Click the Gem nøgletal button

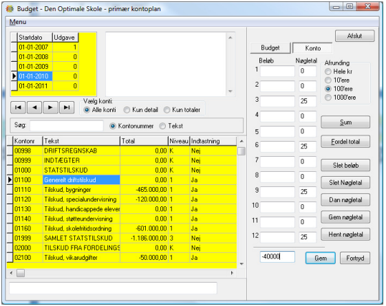pyautogui.click(x=345, y=217)
